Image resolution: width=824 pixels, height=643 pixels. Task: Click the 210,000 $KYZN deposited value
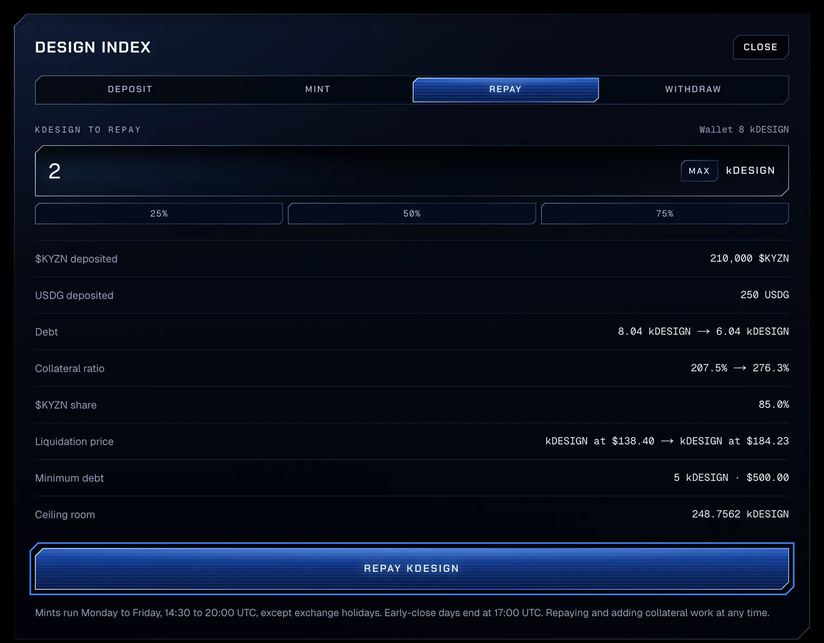(749, 259)
